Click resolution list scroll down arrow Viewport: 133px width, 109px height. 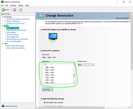point(74,82)
